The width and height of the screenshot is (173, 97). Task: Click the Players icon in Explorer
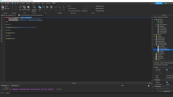click(156, 35)
